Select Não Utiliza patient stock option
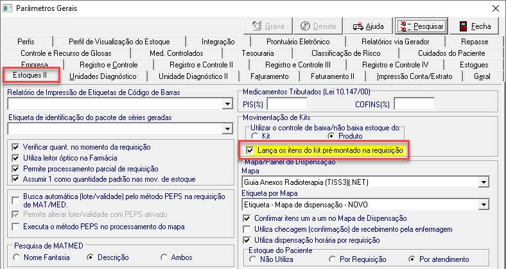Screen dimensions: 506x269 click(252, 259)
